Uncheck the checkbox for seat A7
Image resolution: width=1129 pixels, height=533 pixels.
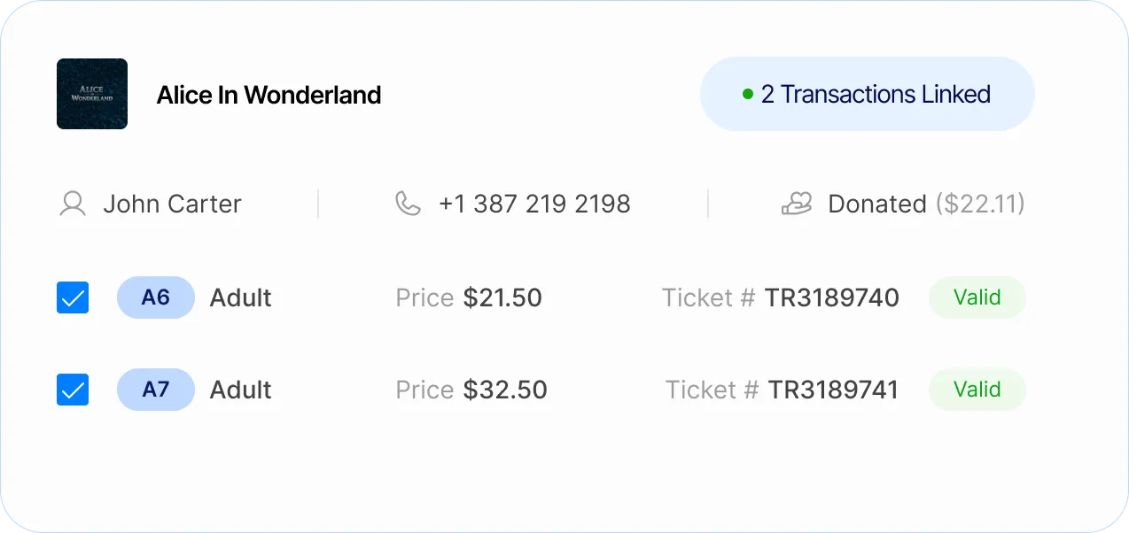tap(73, 390)
